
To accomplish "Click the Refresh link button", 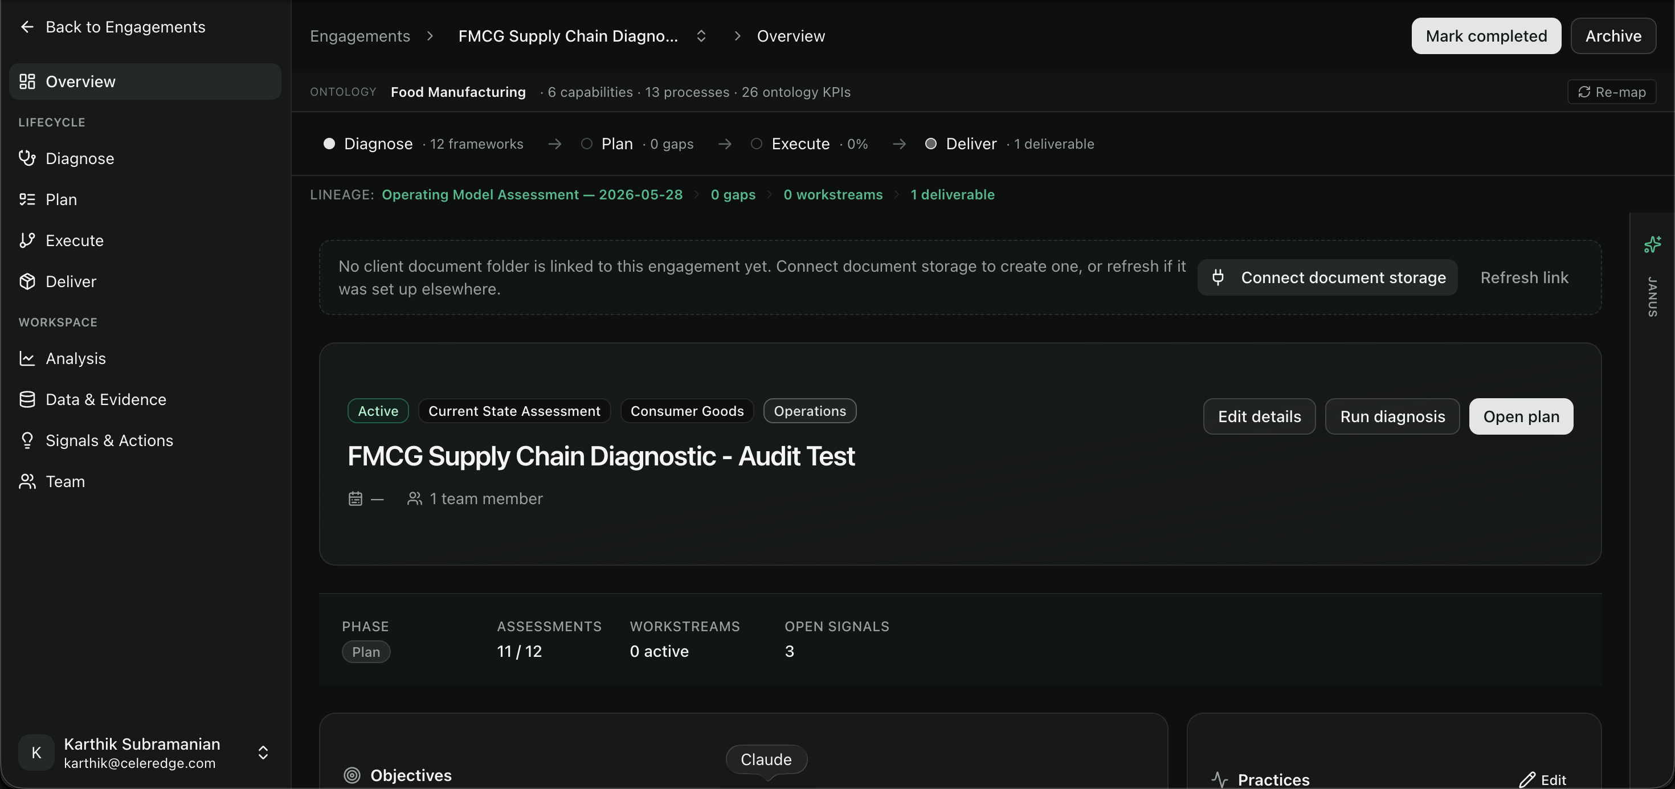I will (x=1524, y=277).
